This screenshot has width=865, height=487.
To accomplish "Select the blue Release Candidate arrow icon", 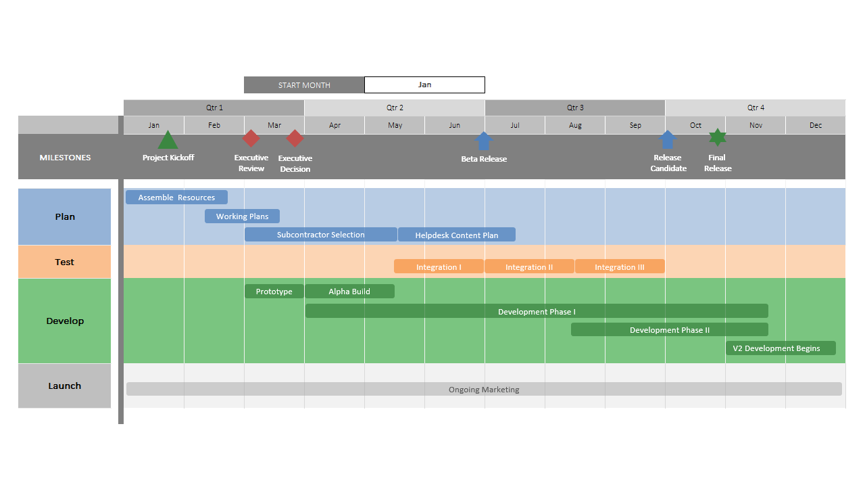I will tap(668, 140).
